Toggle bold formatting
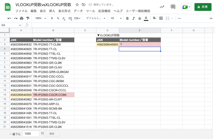Image resolution: width=215 pixels, height=139 pixels. pos(127,18)
